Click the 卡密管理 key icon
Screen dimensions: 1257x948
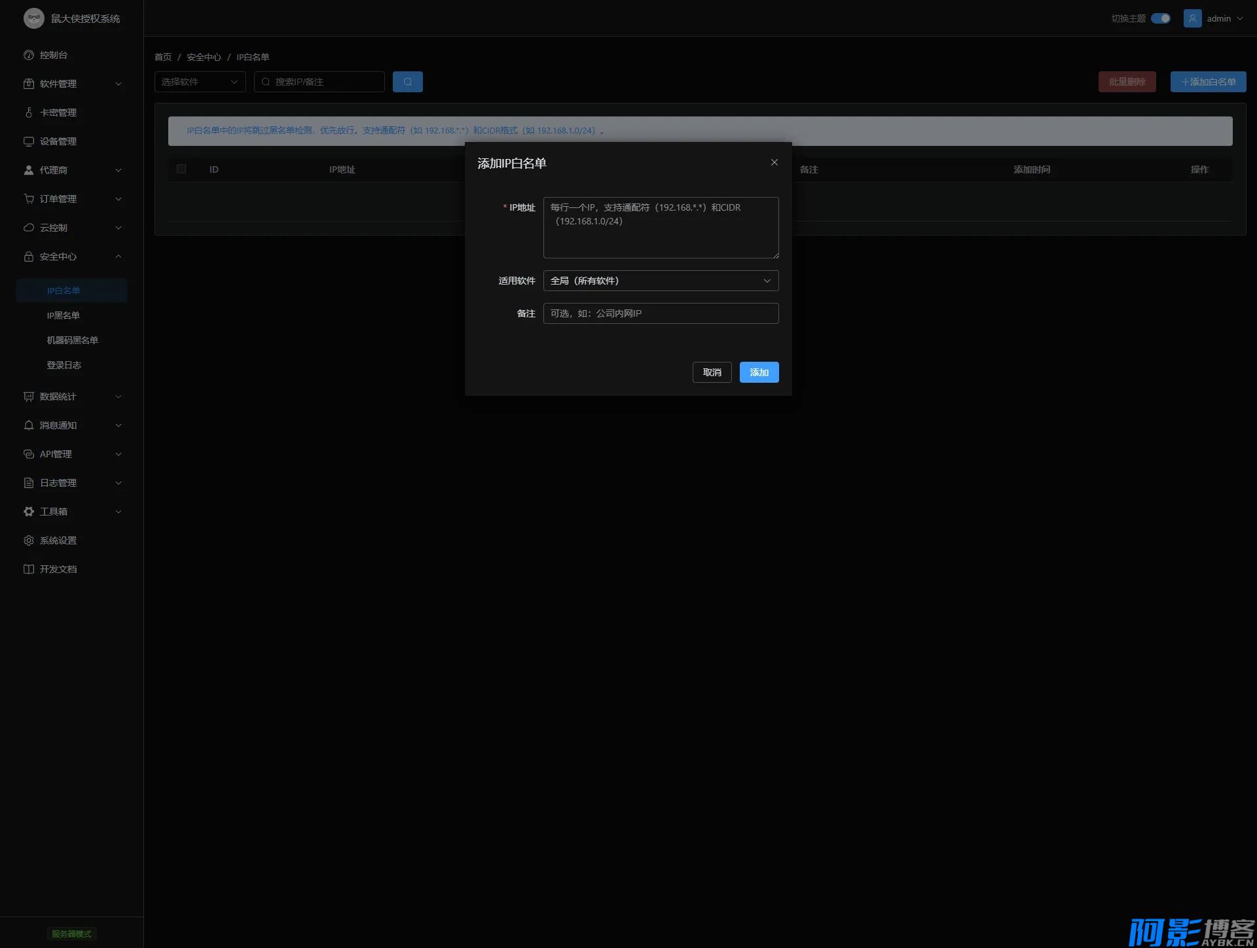[29, 113]
